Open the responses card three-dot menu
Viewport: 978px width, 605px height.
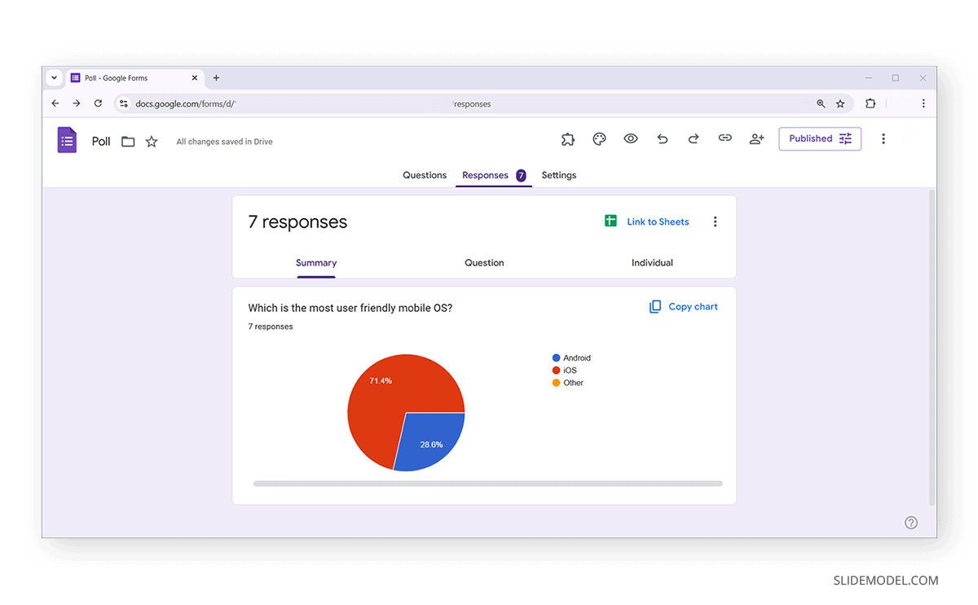coord(715,221)
